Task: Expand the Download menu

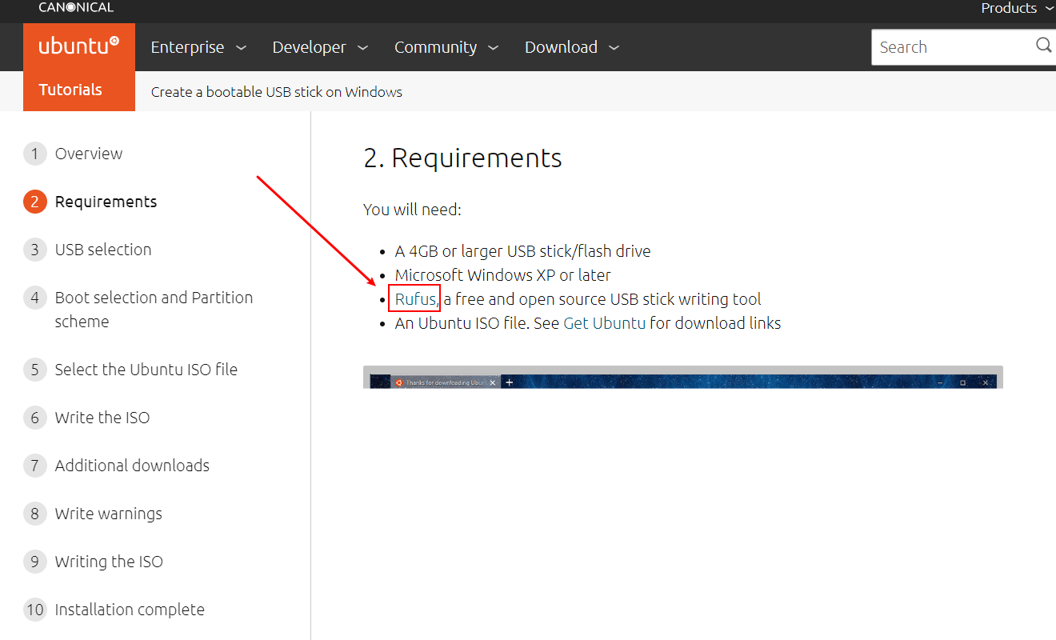Action: (572, 47)
